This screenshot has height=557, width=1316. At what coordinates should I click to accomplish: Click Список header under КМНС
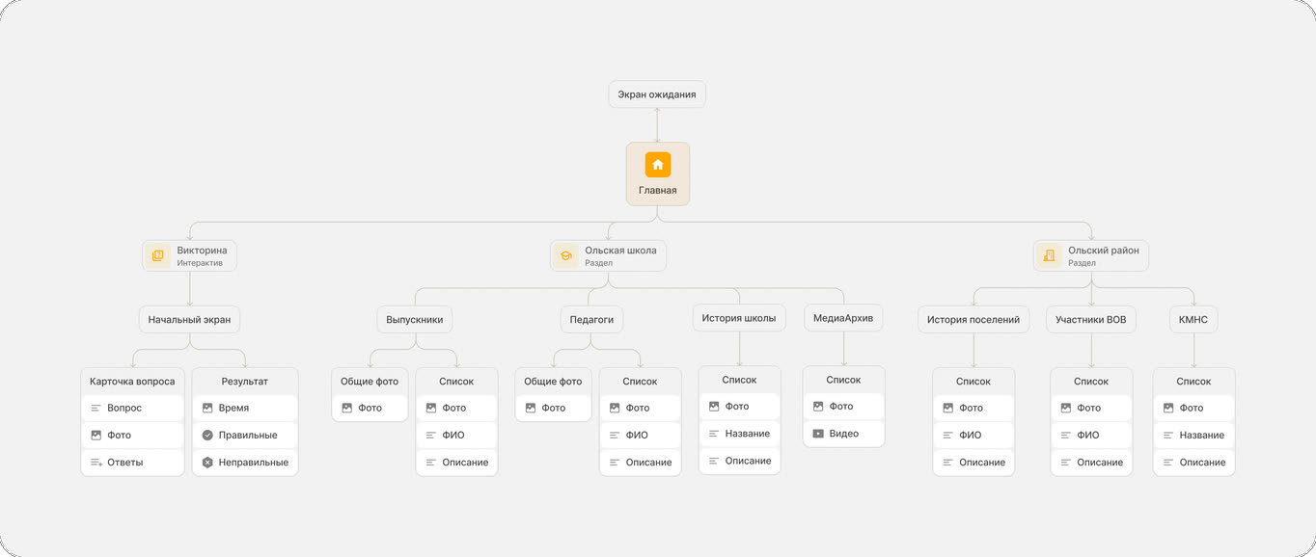pos(1193,381)
